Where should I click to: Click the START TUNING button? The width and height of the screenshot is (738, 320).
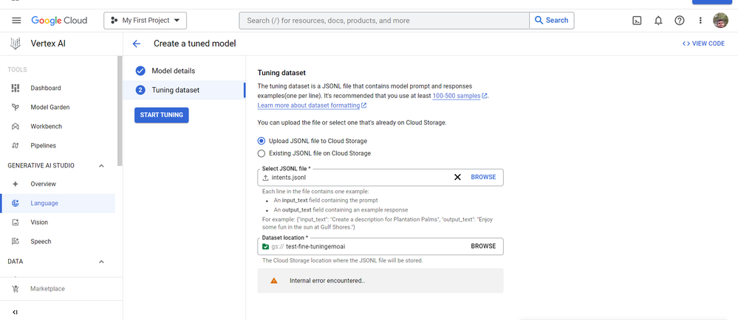coord(162,115)
